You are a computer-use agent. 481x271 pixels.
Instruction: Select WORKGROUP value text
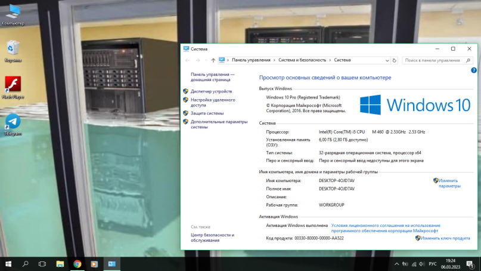tap(331, 205)
